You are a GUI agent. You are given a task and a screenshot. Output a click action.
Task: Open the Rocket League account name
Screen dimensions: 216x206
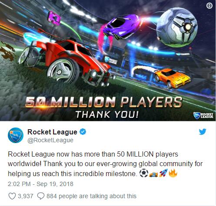click(x=52, y=132)
